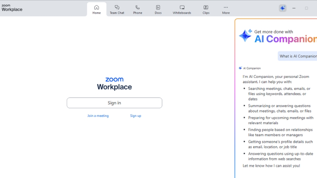The width and height of the screenshot is (317, 178).
Task: Click the text 'Getting someone's profile details such'
Action: point(280,142)
